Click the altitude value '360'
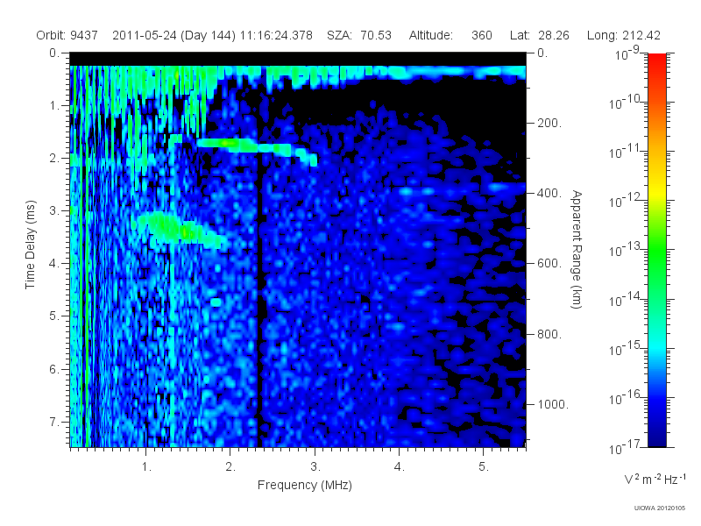The height and width of the screenshot is (526, 701). coord(481,35)
